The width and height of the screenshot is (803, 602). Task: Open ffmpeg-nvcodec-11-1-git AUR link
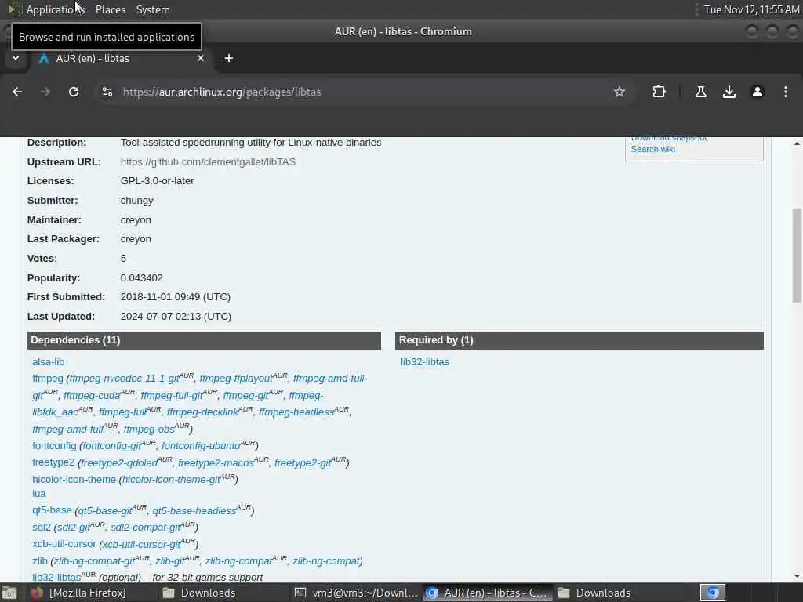coord(125,379)
